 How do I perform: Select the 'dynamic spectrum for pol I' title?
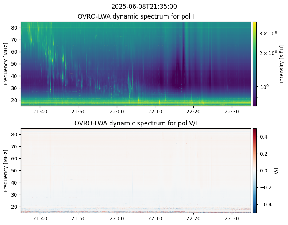pyautogui.click(x=136, y=16)
